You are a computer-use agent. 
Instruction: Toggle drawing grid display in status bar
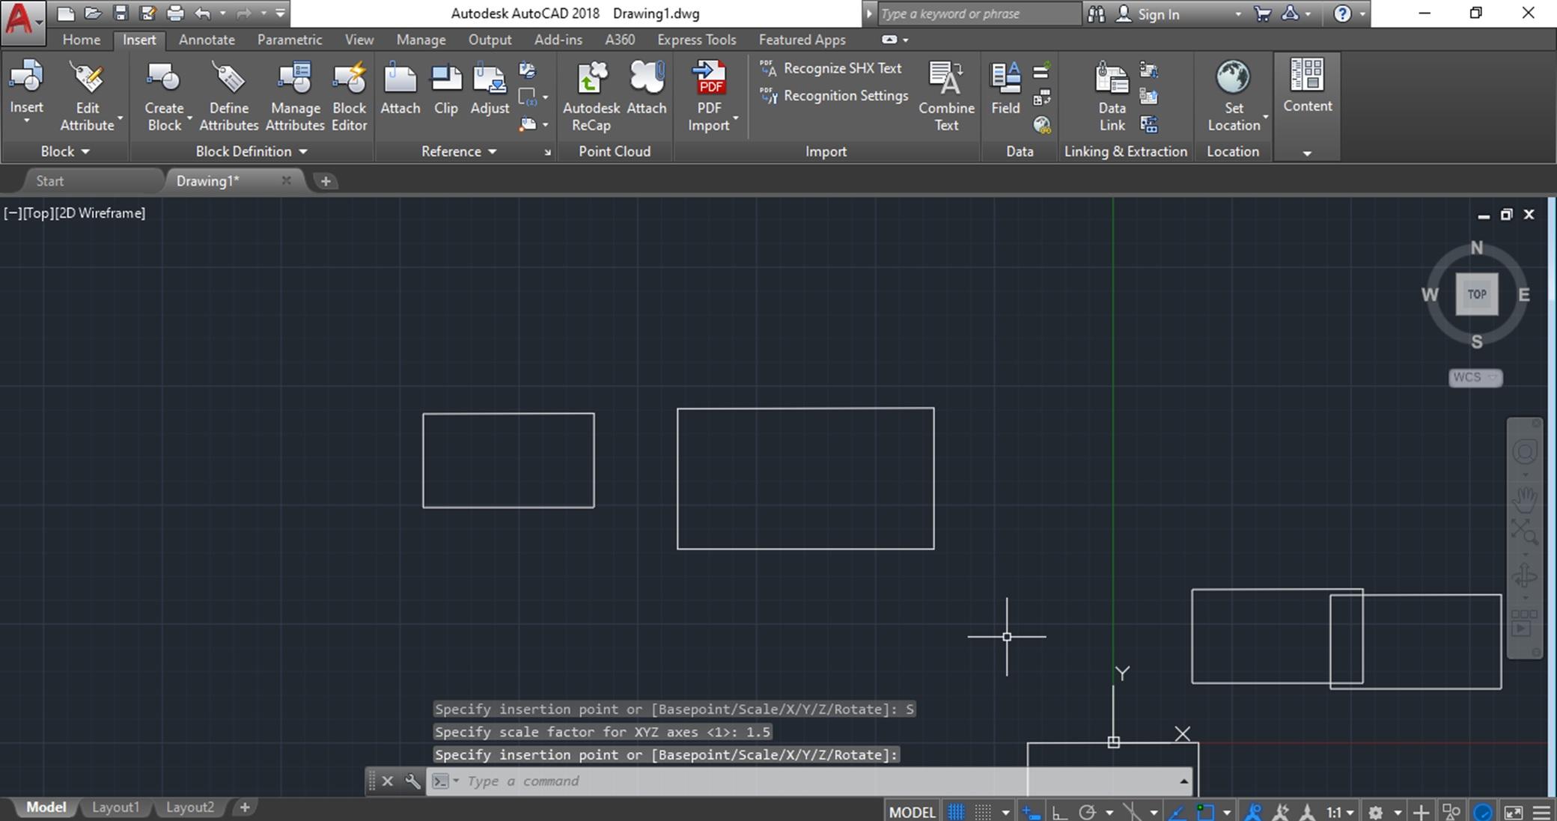pyautogui.click(x=956, y=812)
